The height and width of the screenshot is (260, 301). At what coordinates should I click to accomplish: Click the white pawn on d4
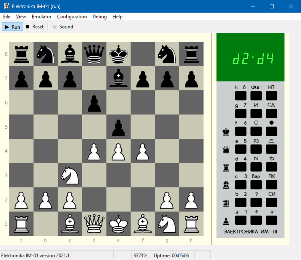click(x=94, y=151)
